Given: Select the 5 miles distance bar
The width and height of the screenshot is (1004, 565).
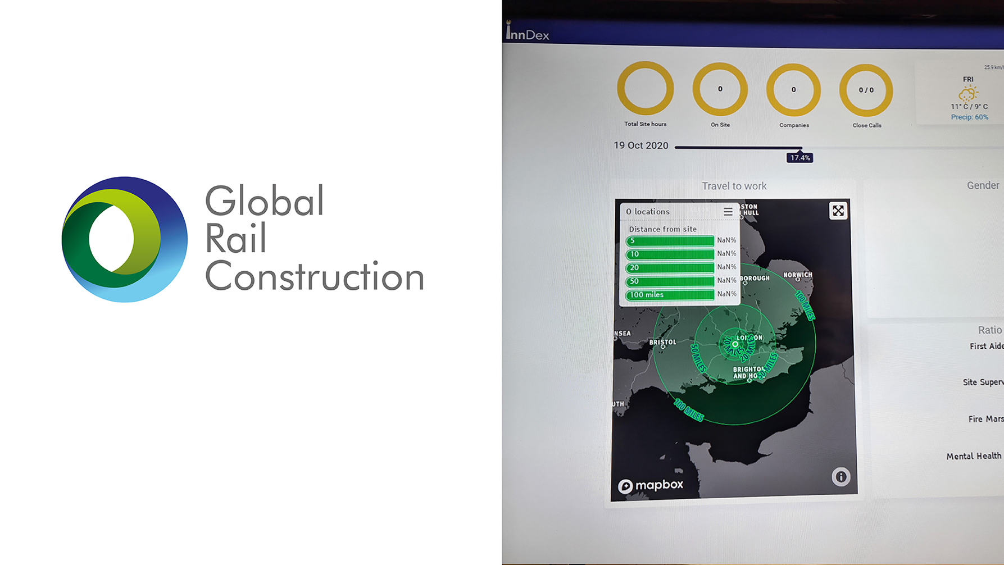Looking at the screenshot, I should (x=670, y=241).
